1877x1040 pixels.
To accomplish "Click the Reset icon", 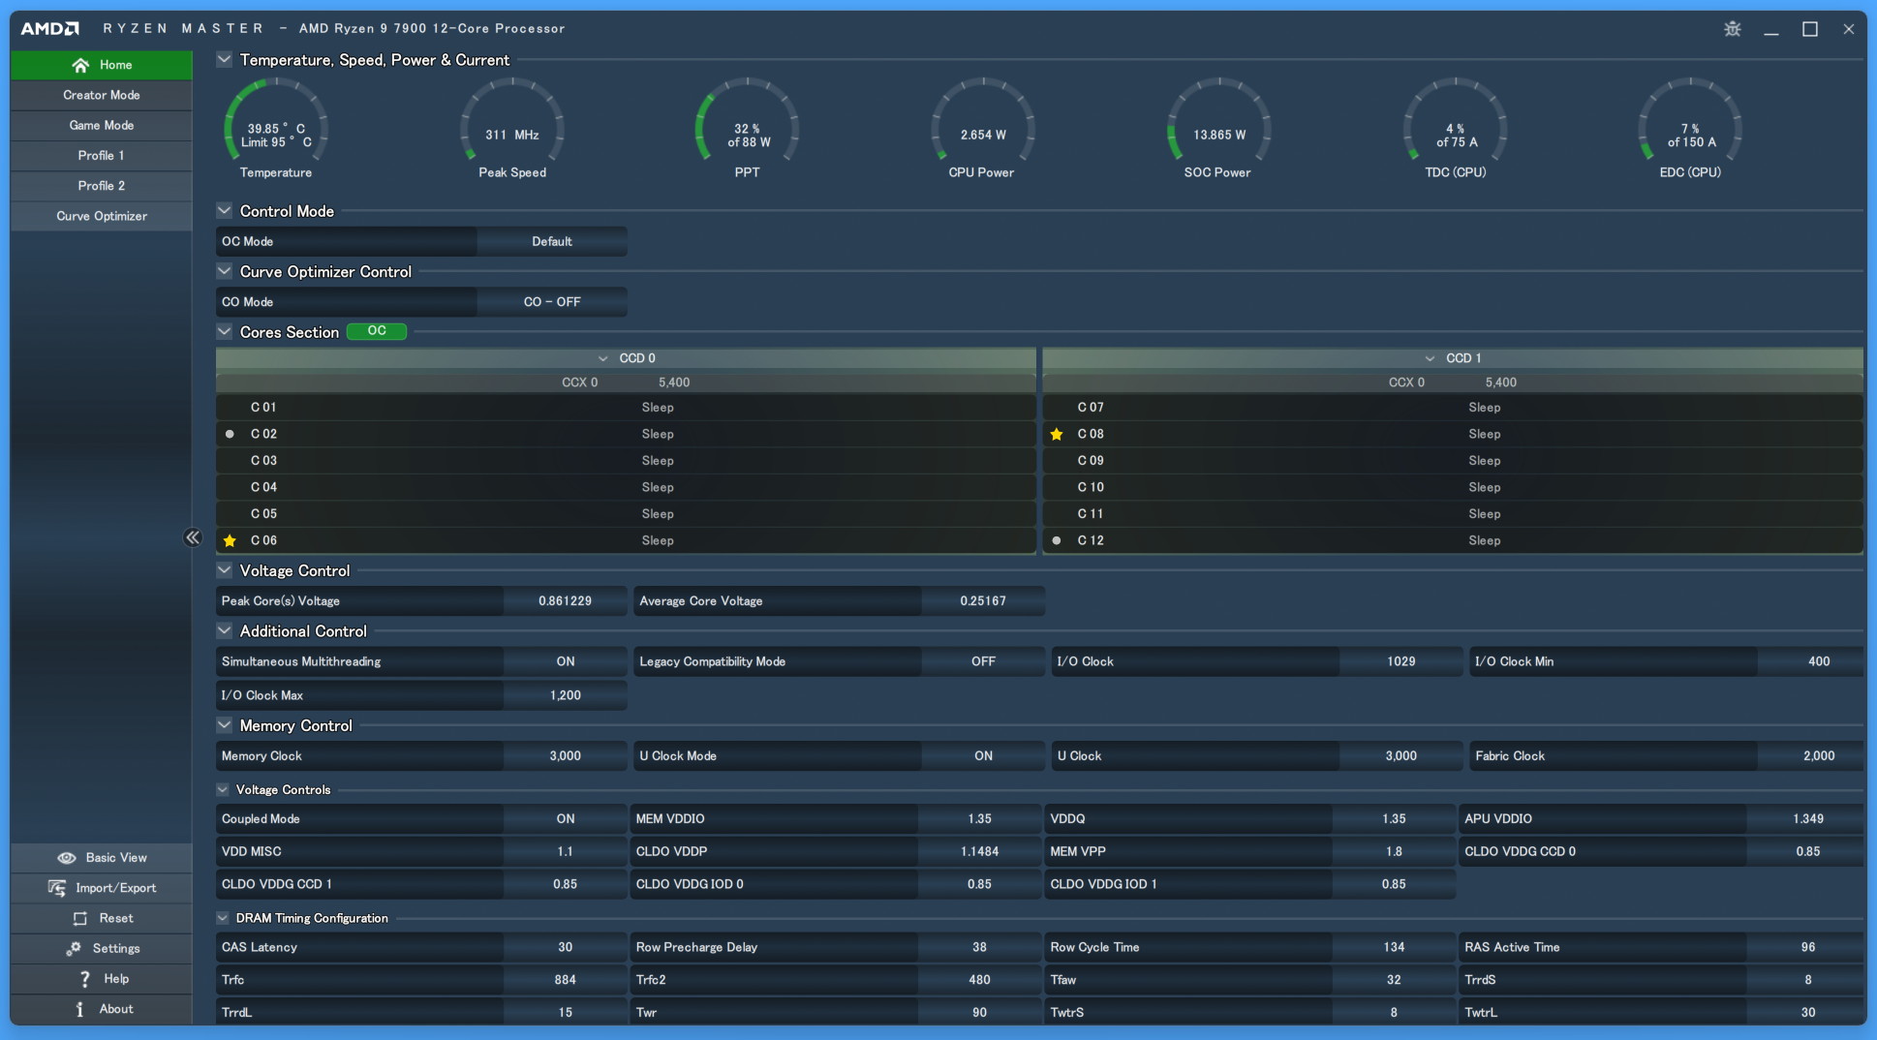I will tap(80, 918).
